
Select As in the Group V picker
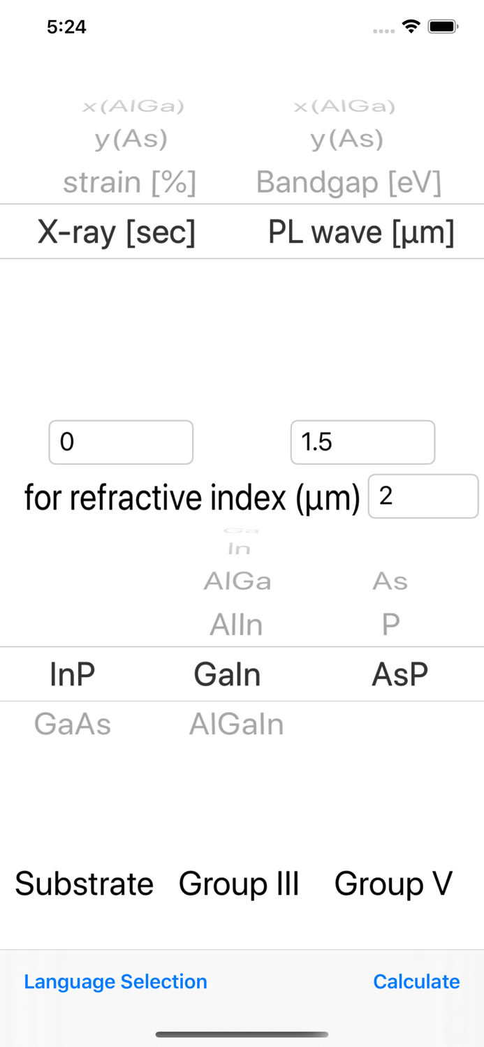pyautogui.click(x=390, y=581)
